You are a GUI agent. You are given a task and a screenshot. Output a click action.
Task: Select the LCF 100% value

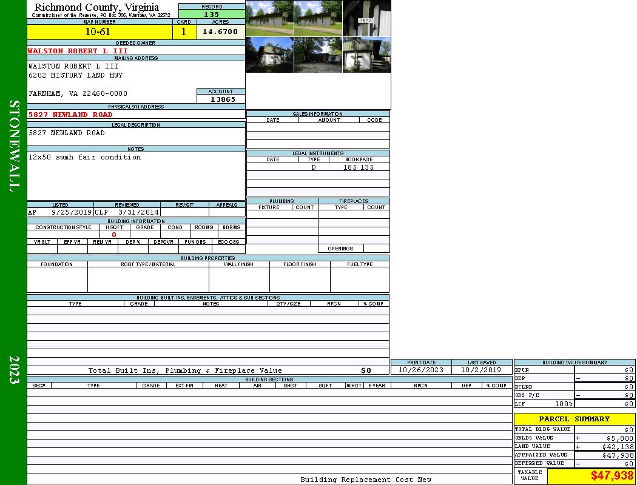click(x=564, y=404)
